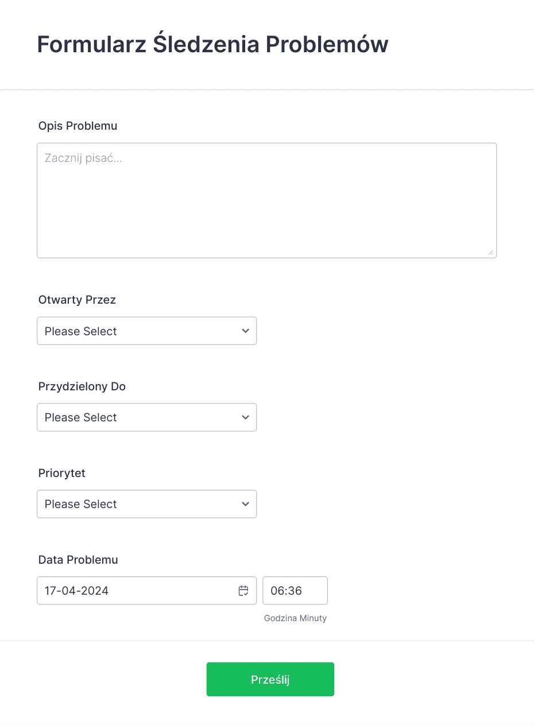
Task: Click the Priorytet label
Action: pyautogui.click(x=62, y=473)
